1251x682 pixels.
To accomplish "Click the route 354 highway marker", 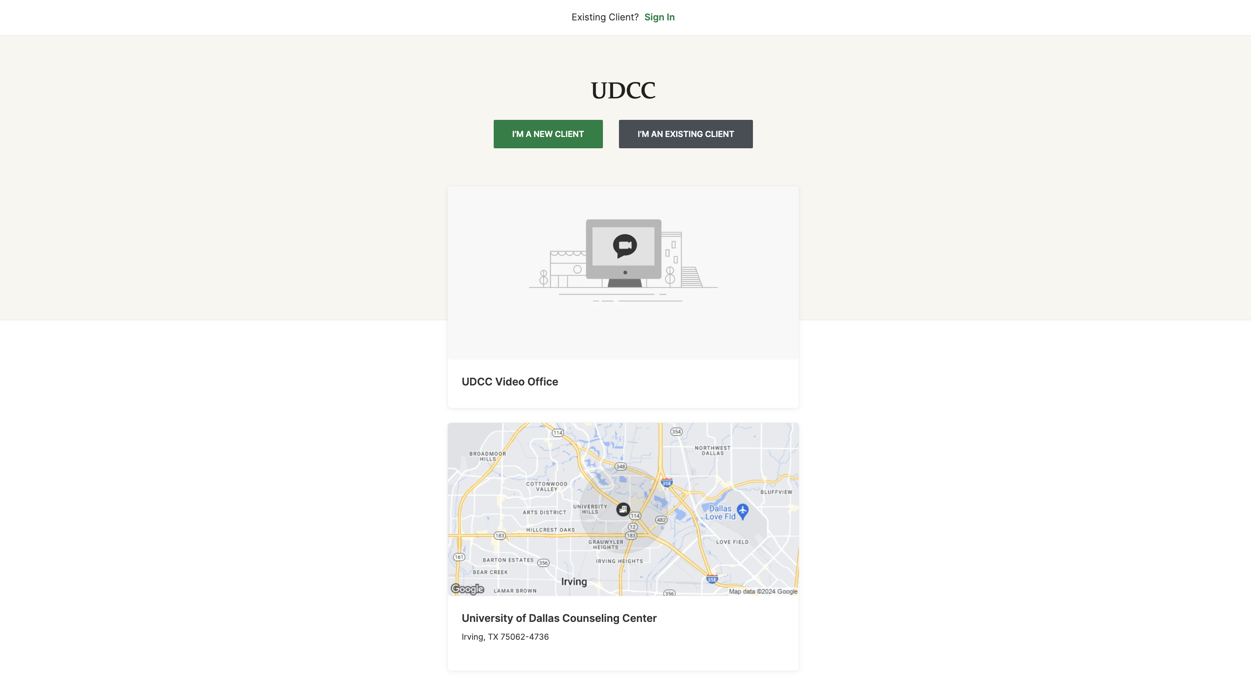I will pos(676,432).
